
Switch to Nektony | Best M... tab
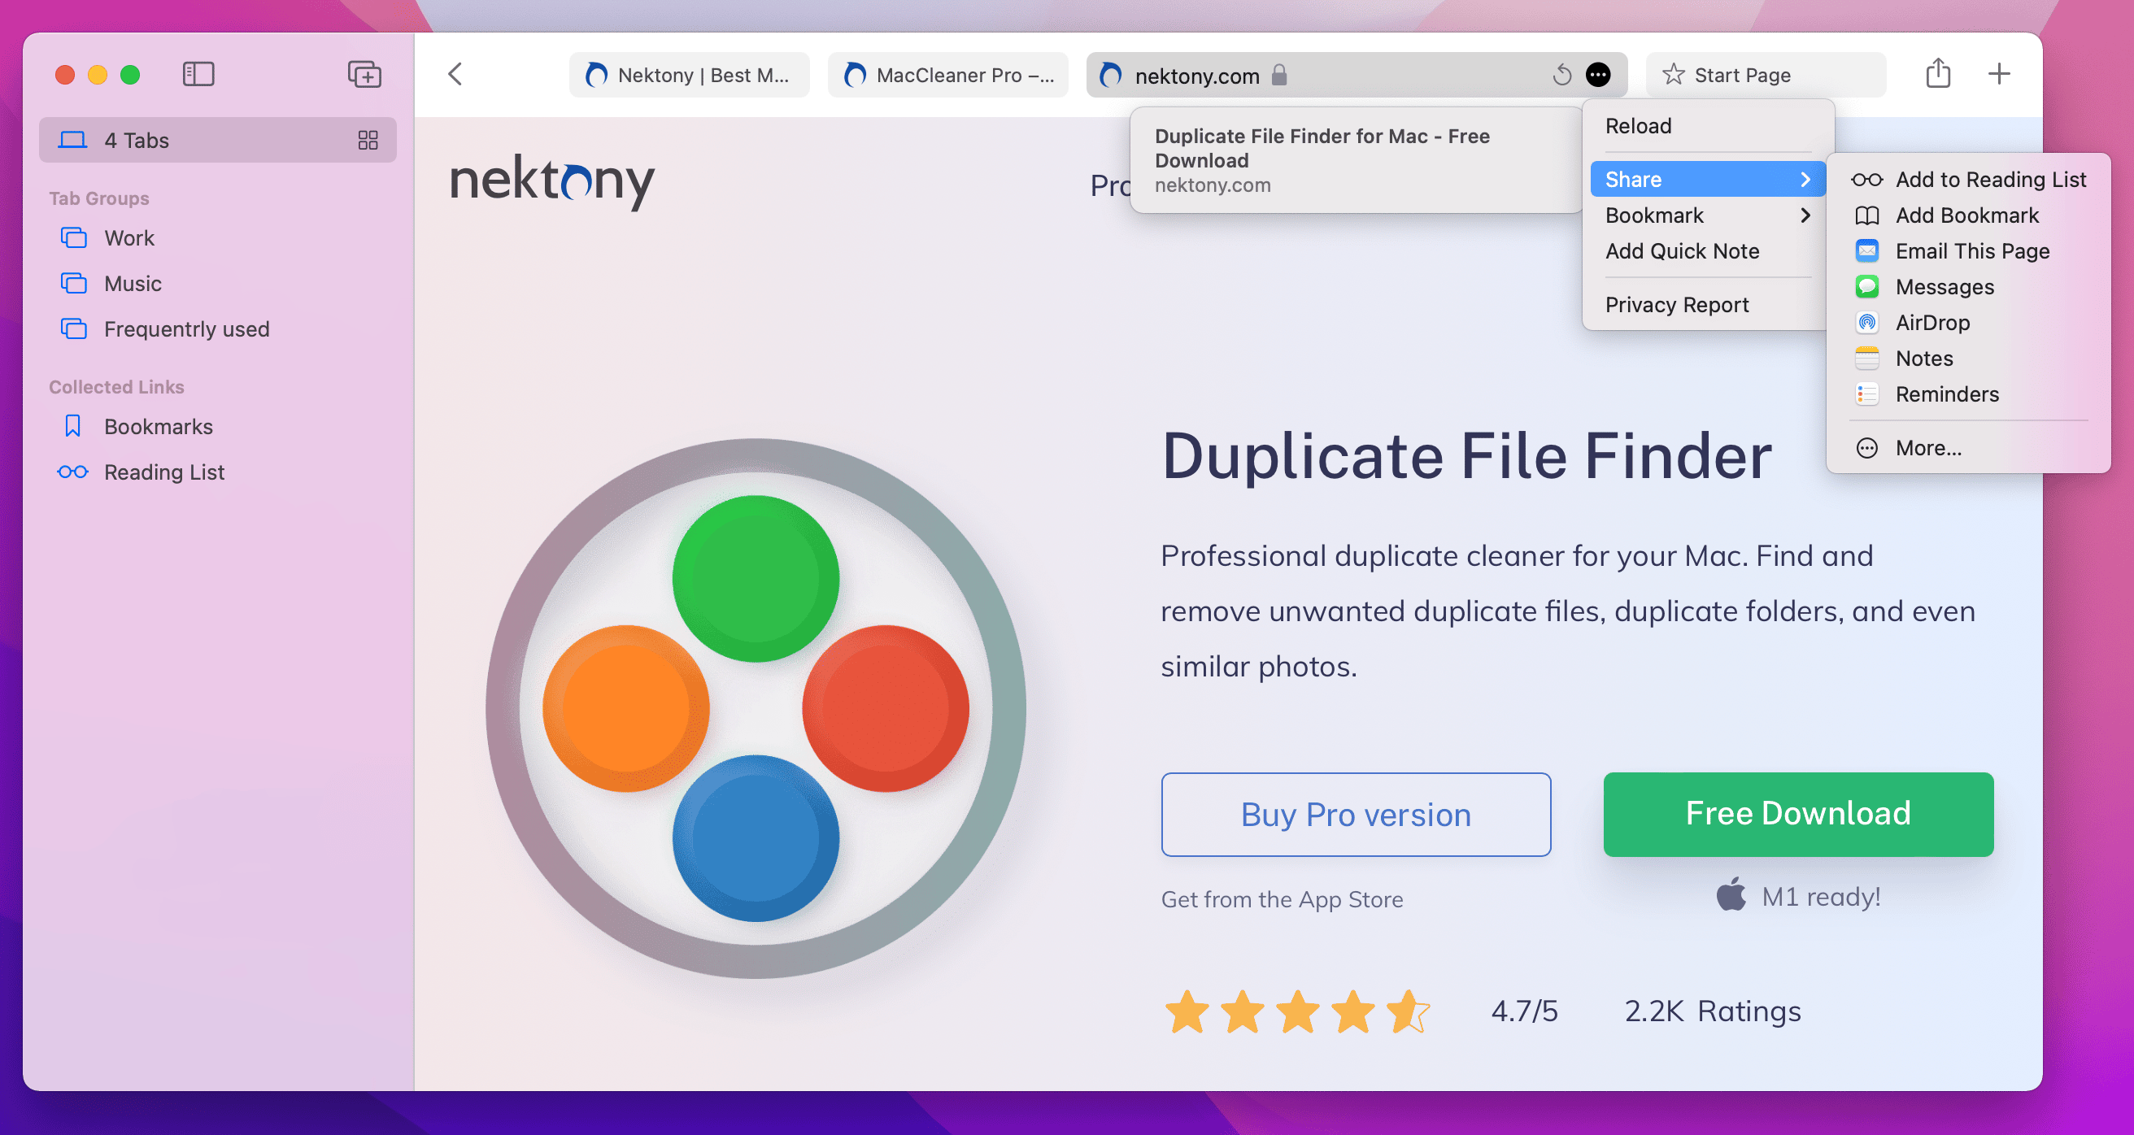click(690, 75)
